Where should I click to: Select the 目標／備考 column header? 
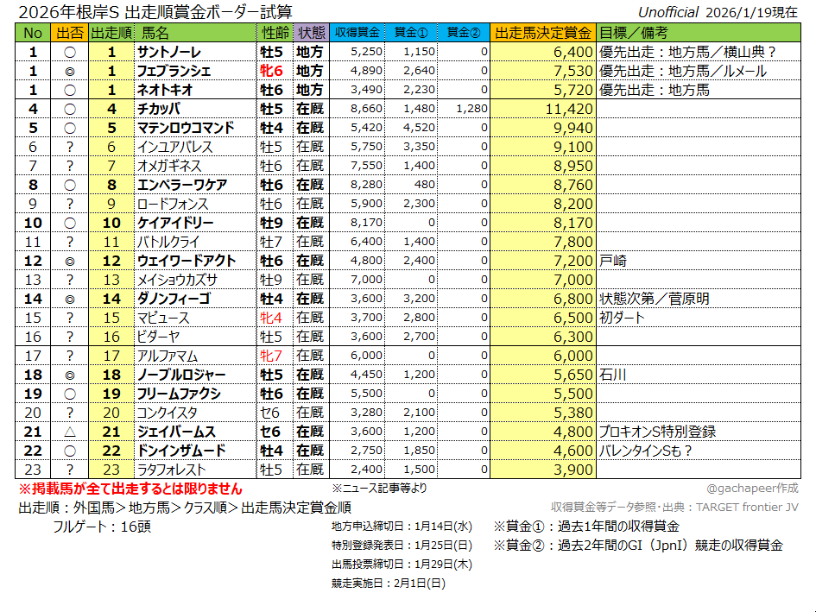click(x=633, y=33)
